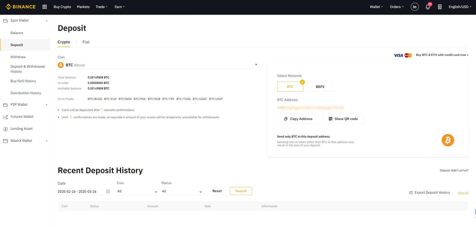Viewport: 476px width, 227px height.
Task: Click the Mastercard logo
Action: point(408,55)
